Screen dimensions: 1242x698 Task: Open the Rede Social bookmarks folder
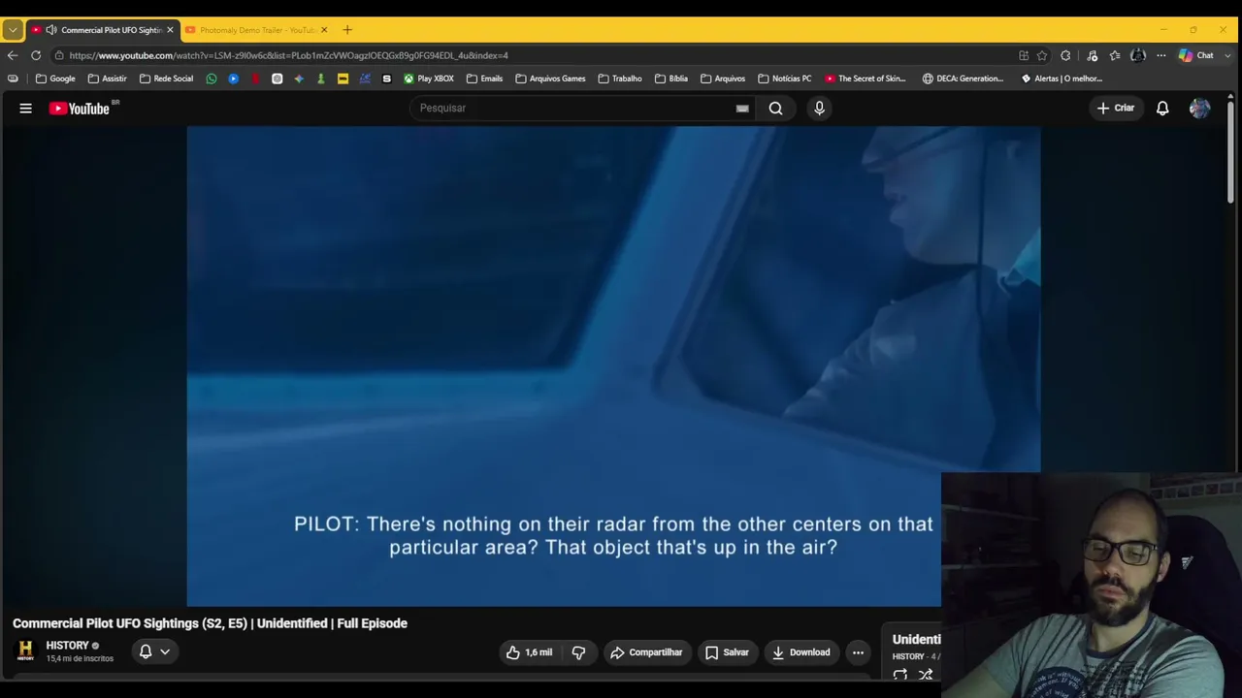point(166,79)
